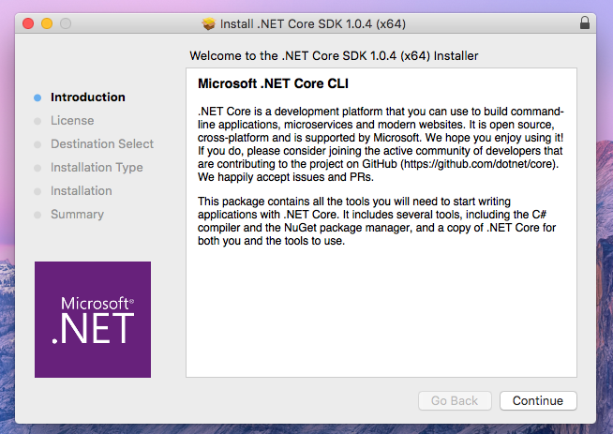This screenshot has height=434, width=613.
Task: Click the Welcome installer header text
Action: [334, 56]
